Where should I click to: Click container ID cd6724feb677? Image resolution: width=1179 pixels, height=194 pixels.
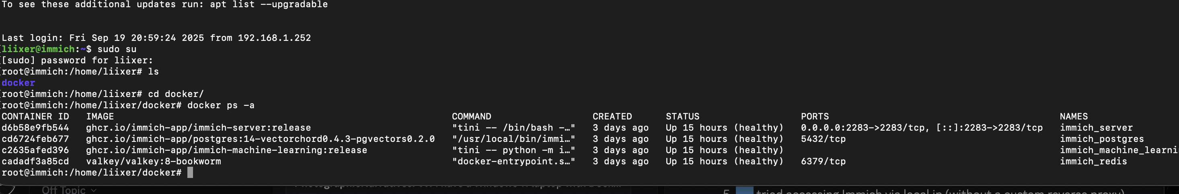pos(35,139)
